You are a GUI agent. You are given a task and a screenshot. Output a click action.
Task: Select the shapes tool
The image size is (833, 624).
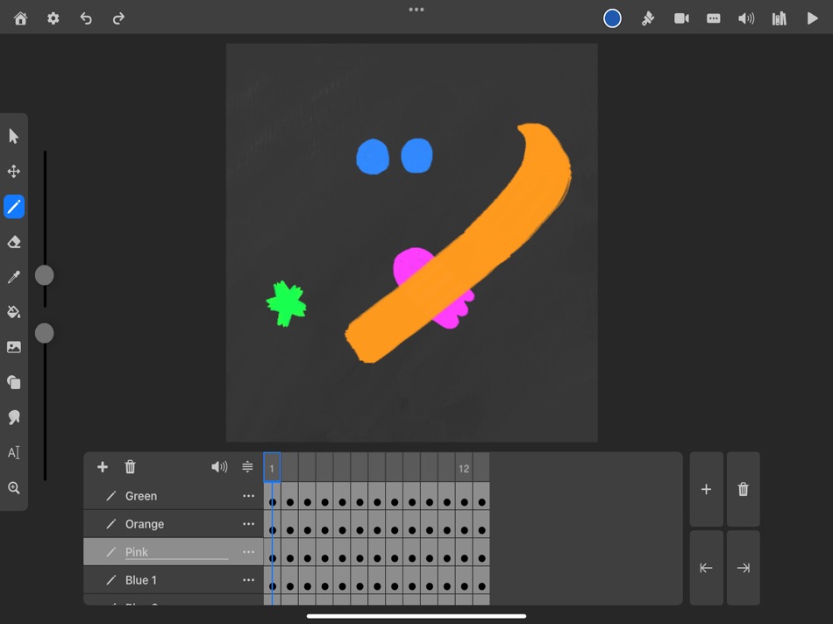pyautogui.click(x=14, y=382)
